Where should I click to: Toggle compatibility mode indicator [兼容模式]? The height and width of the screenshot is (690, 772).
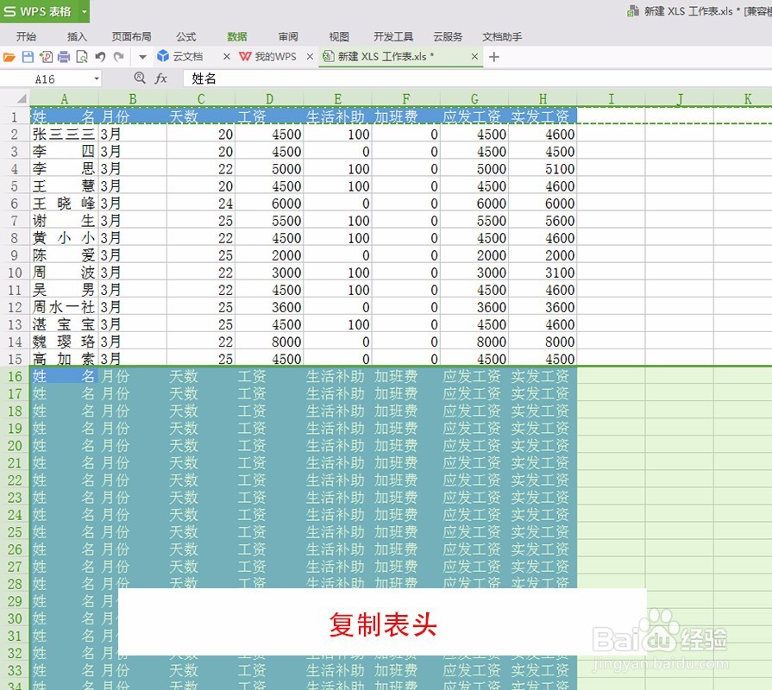[x=754, y=11]
